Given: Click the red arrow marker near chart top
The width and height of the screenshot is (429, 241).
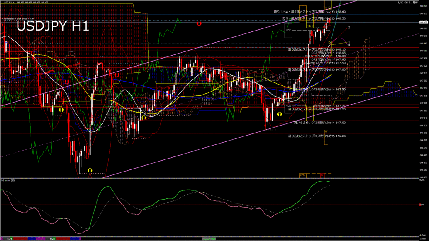Looking at the screenshot, I should pyautogui.click(x=199, y=24).
